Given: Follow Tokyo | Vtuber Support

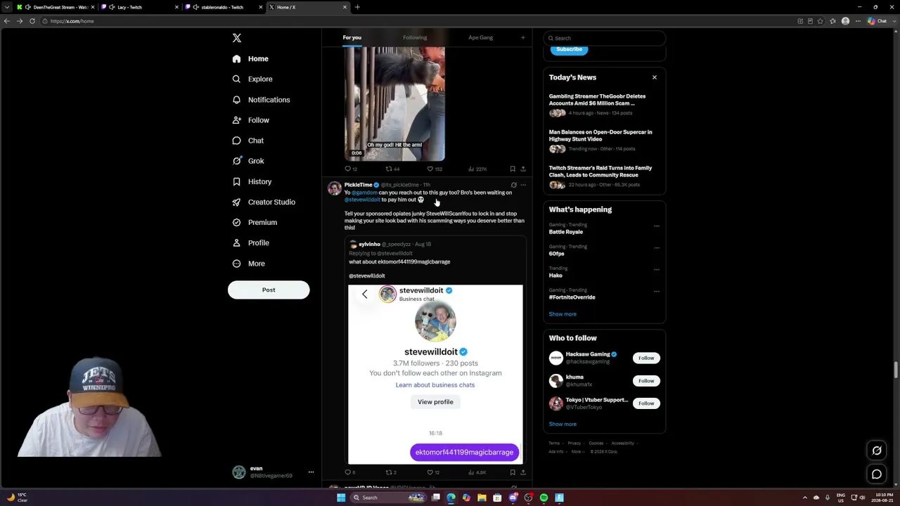Looking at the screenshot, I should pyautogui.click(x=646, y=403).
